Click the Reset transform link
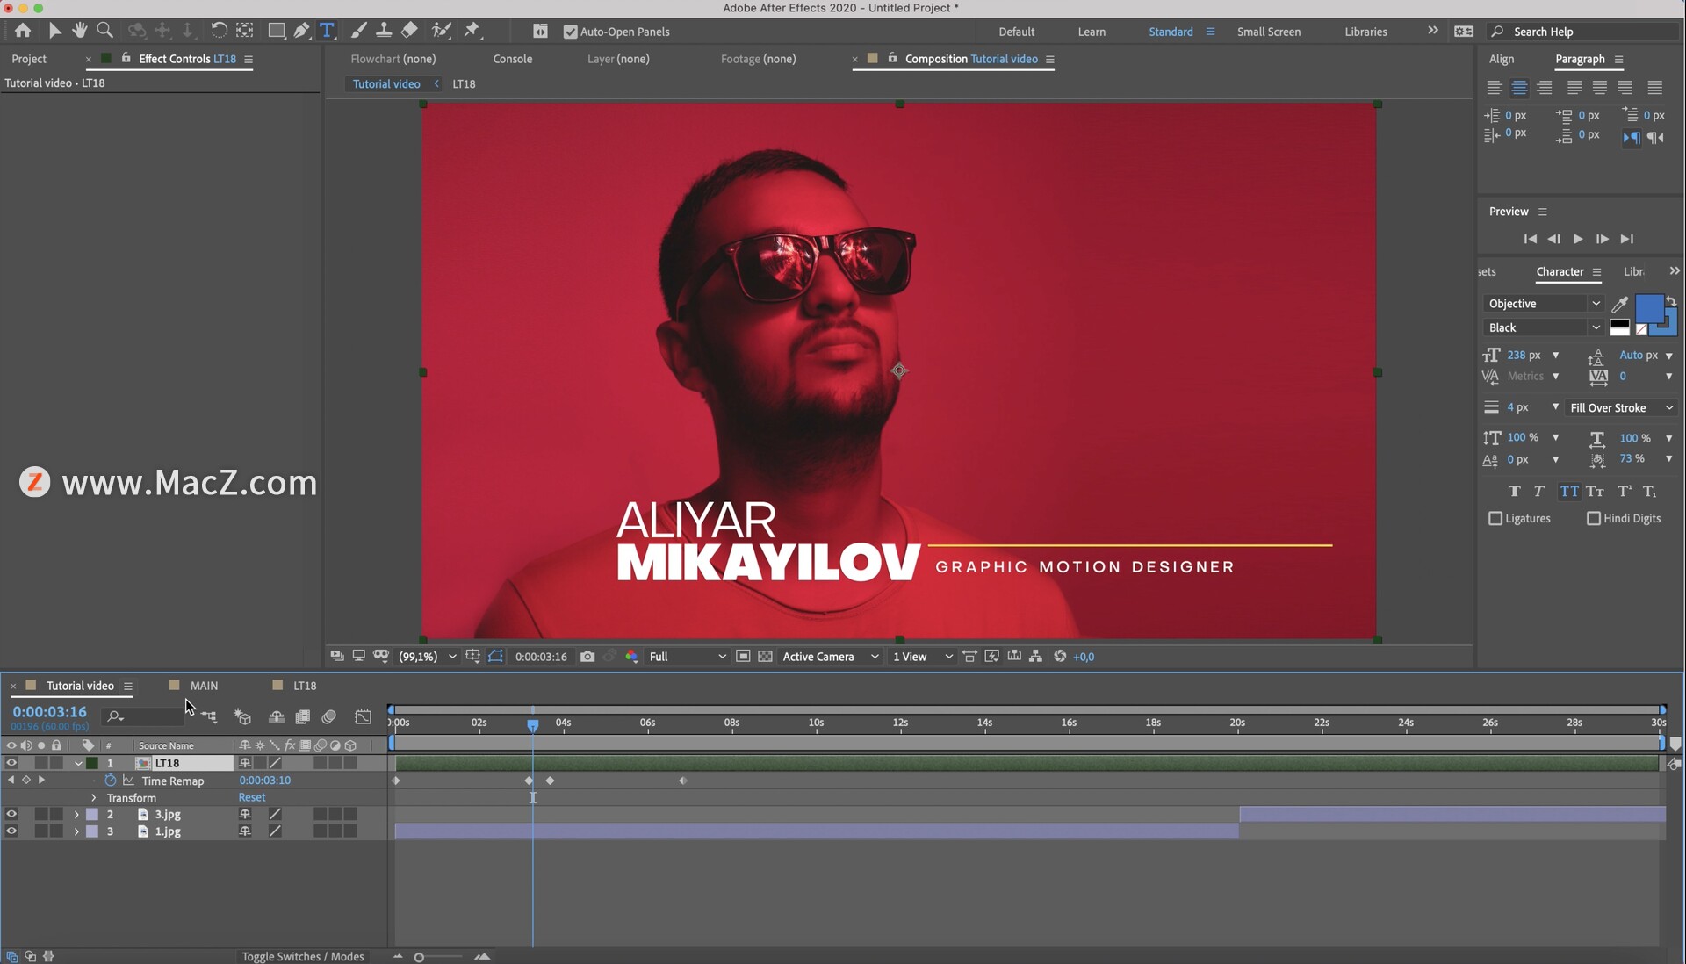 (x=252, y=797)
